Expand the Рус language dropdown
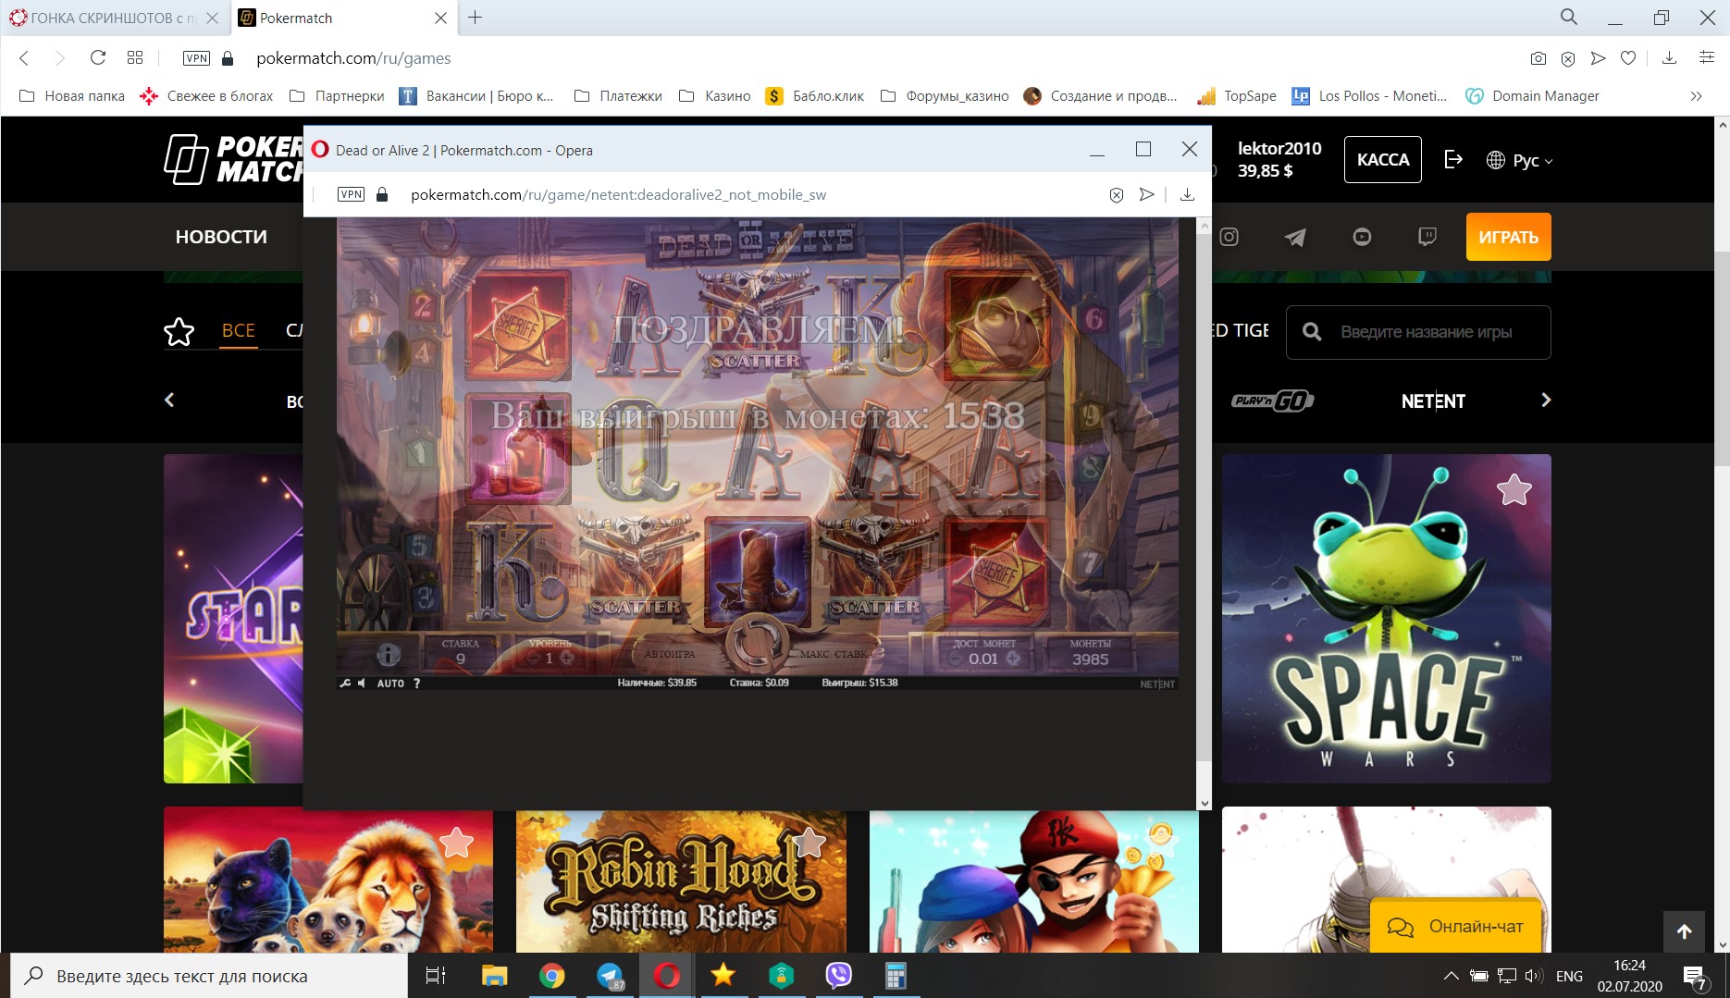Image resolution: width=1730 pixels, height=998 pixels. [x=1520, y=160]
